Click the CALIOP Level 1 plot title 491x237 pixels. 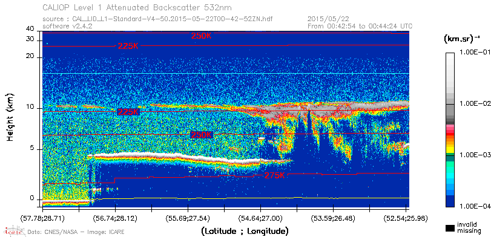tap(137, 7)
